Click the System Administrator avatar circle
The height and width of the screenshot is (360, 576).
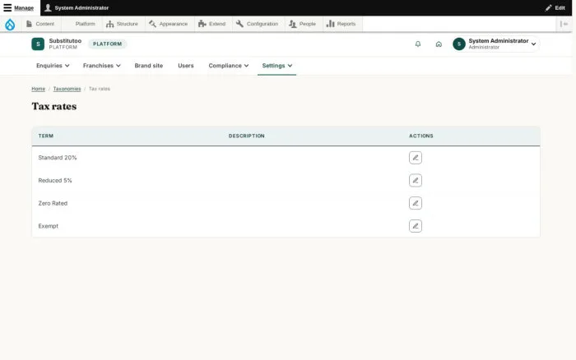(x=459, y=44)
